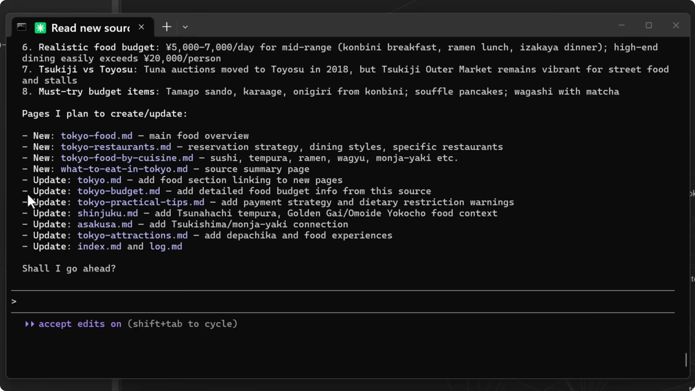Click the "Tsukiji vs Toyosu" bold text
The height and width of the screenshot is (391, 695).
[86, 69]
